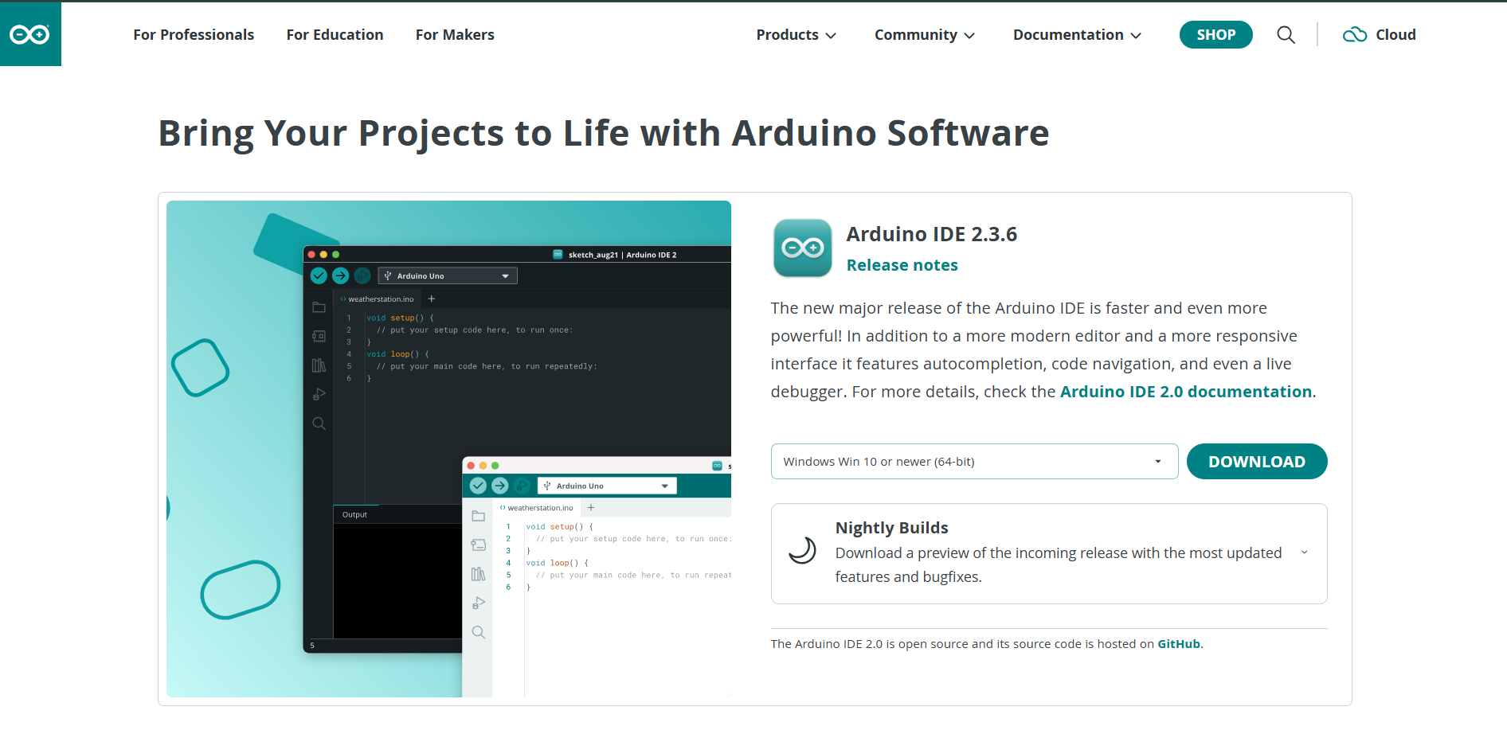Open the Library Manager icon in the sidebar

[319, 365]
